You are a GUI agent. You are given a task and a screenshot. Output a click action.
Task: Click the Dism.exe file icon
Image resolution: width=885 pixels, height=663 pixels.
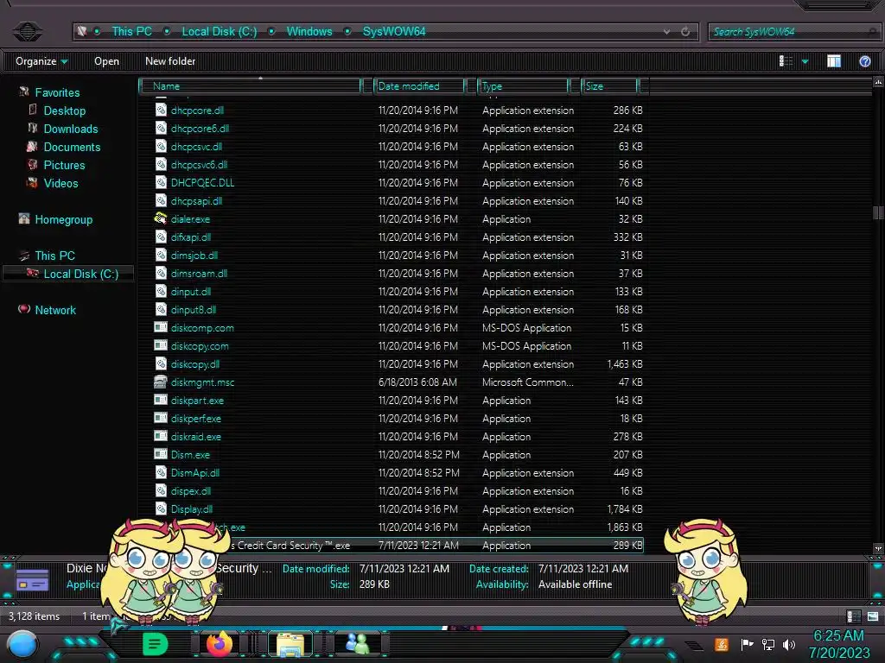tap(161, 454)
